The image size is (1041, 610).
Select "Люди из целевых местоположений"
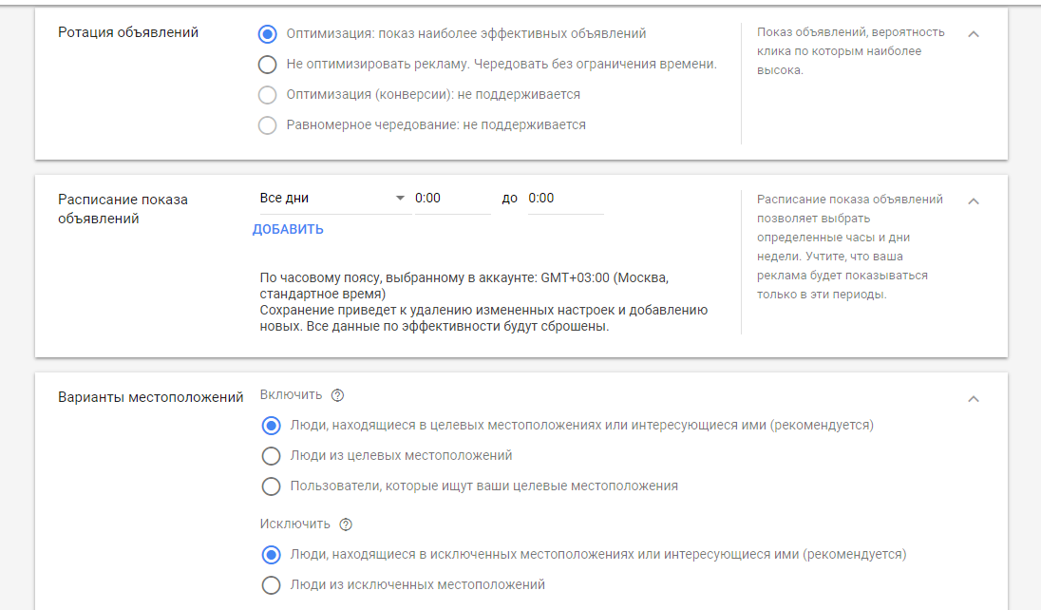[269, 457]
